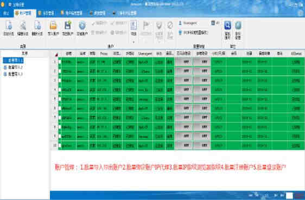Click the red triangle in table header corner
This screenshot has width=305, height=200.
pyautogui.click(x=56, y=55)
